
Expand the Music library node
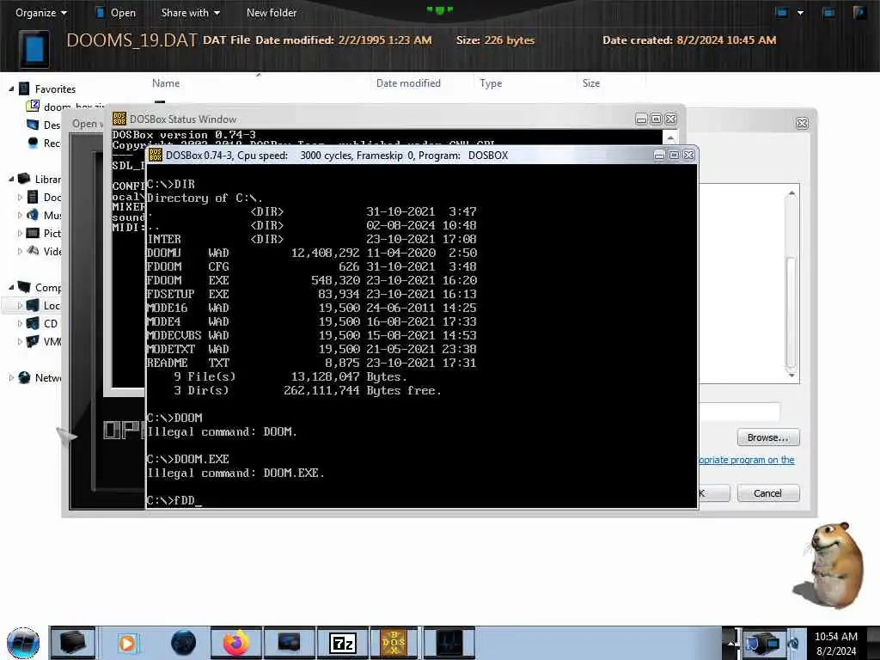click(x=21, y=215)
